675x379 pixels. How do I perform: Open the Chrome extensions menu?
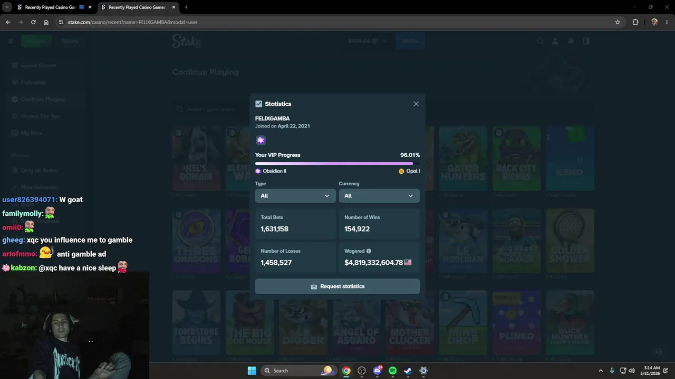click(x=635, y=22)
